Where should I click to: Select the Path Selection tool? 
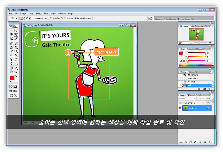[11, 59]
